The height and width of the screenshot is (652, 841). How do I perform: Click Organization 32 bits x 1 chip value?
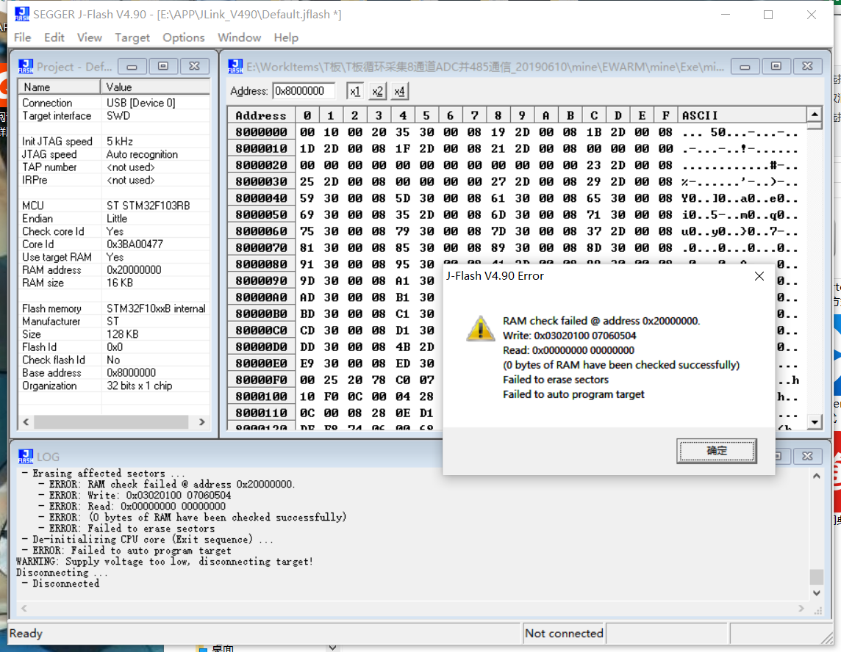[140, 385]
